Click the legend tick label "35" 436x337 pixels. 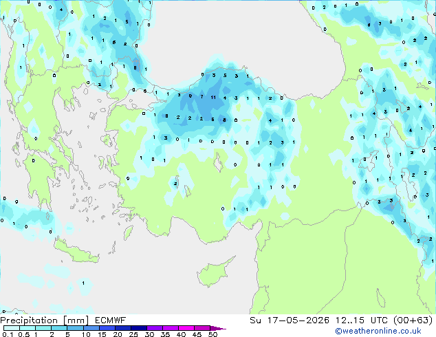tap(165, 334)
